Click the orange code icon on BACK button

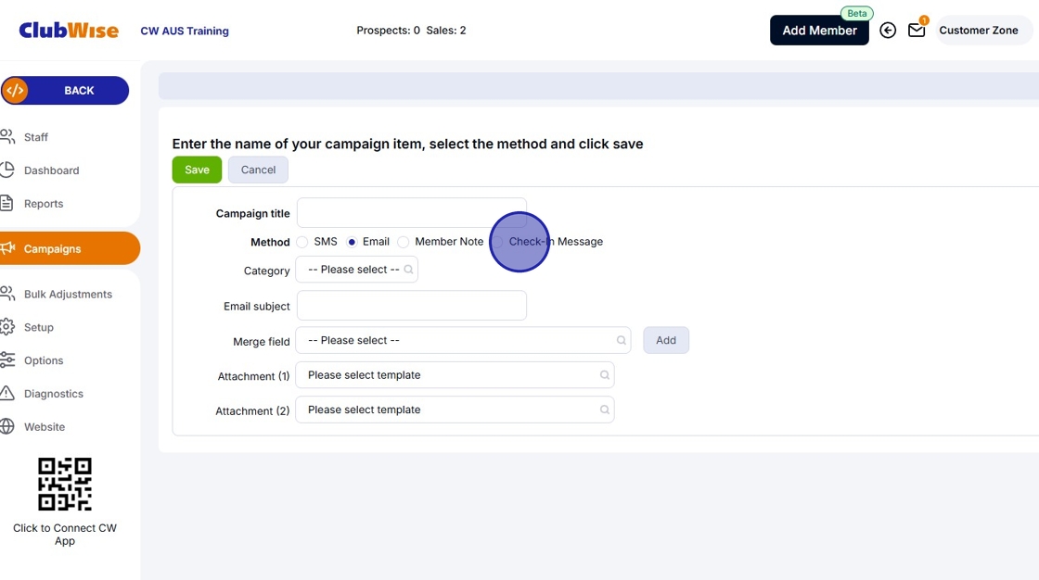tap(15, 91)
